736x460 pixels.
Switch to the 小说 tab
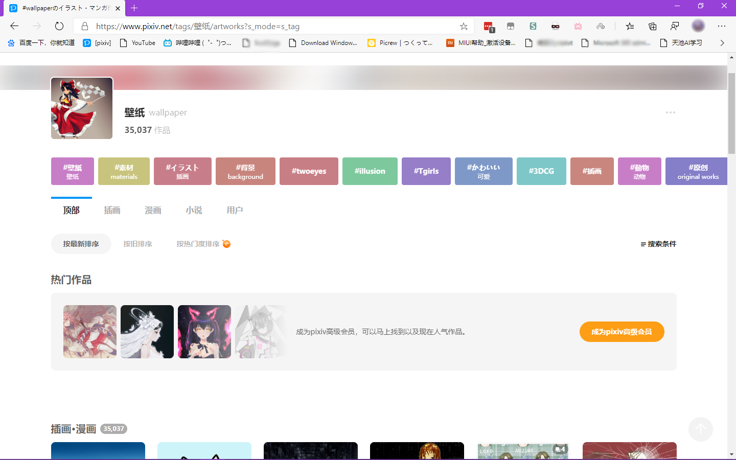194,210
